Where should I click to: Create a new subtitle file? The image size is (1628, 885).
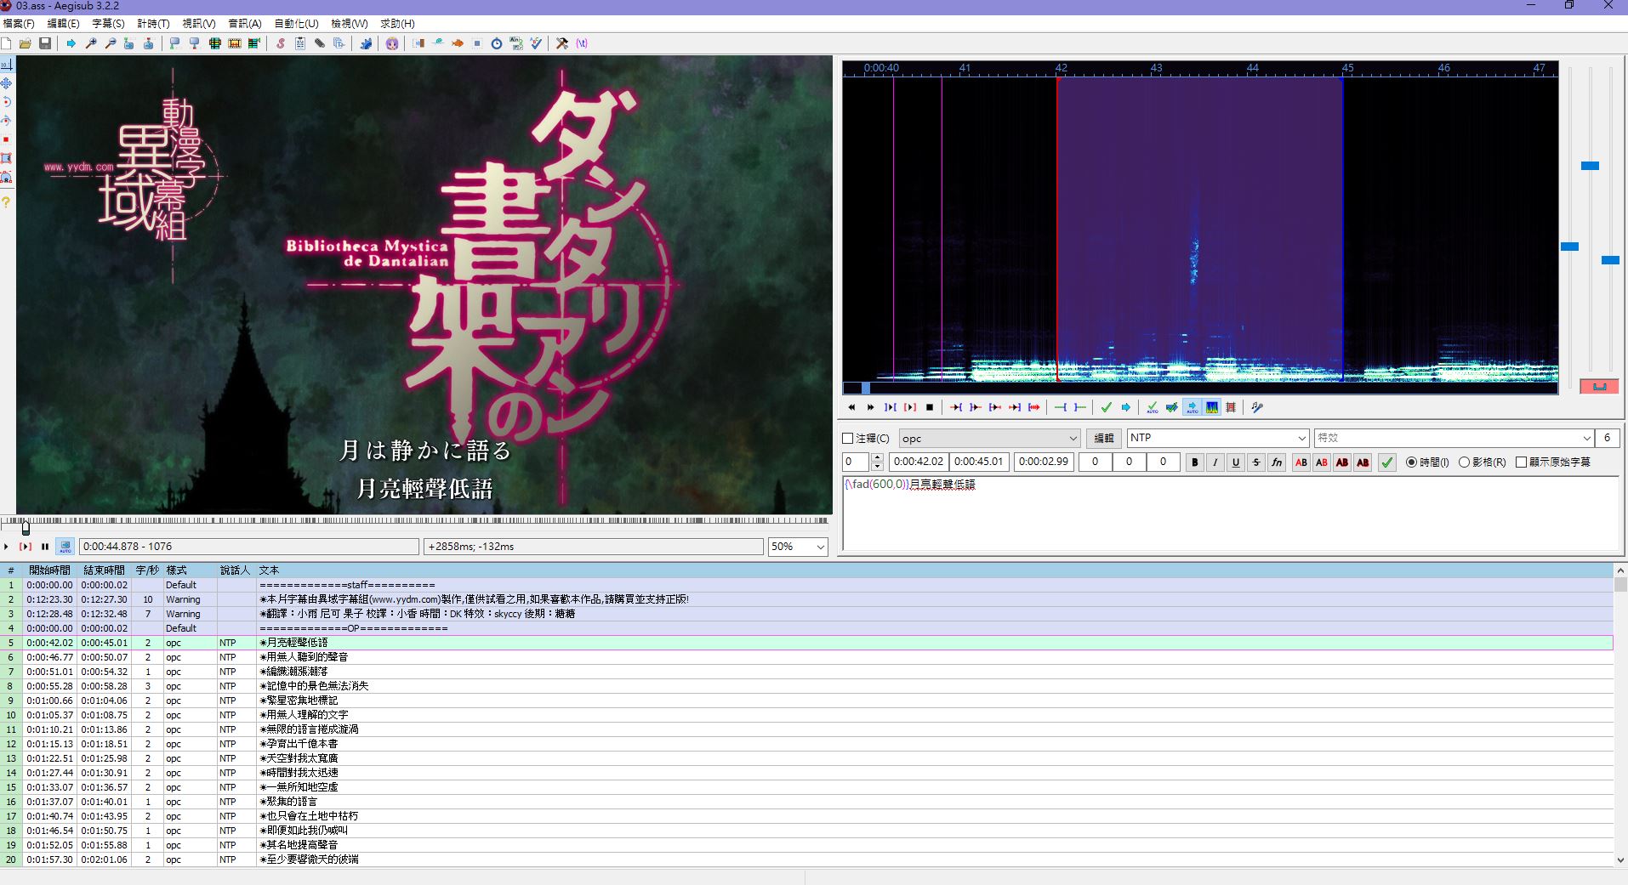tap(7, 43)
